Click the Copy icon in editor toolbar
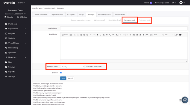190x105 pixels. pyautogui.click(x=78, y=35)
